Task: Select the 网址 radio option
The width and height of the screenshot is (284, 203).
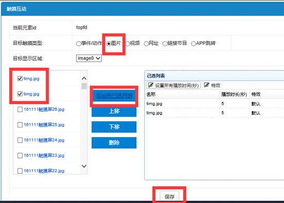Action: (146, 44)
